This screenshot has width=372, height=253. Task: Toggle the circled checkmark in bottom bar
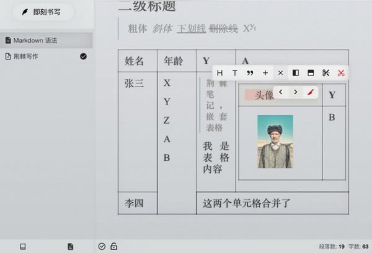coord(102,246)
